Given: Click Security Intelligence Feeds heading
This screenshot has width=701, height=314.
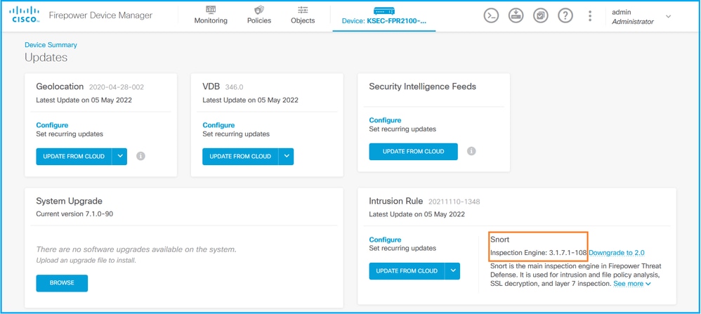Looking at the screenshot, I should click(422, 87).
